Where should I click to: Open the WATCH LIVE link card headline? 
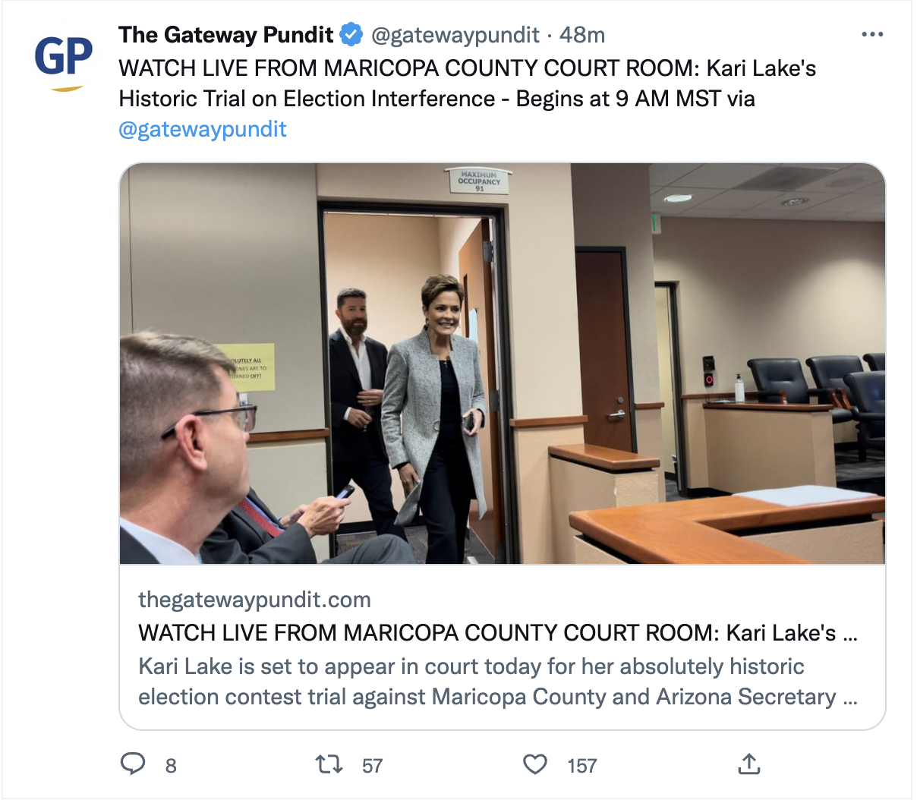[498, 633]
